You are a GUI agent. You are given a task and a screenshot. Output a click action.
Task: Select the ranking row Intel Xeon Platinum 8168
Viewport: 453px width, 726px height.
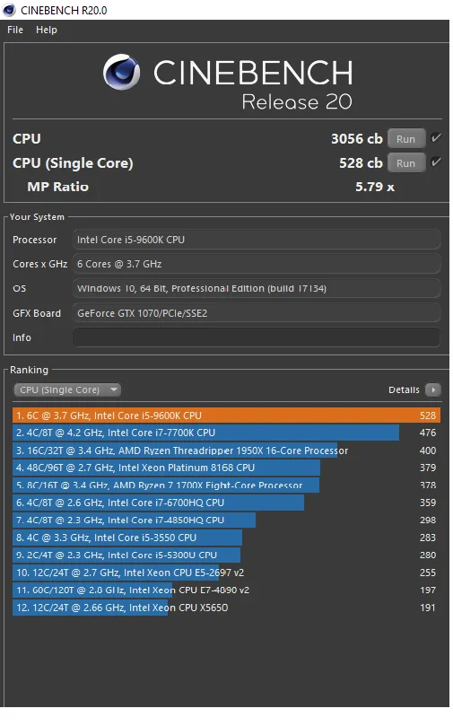(x=226, y=468)
